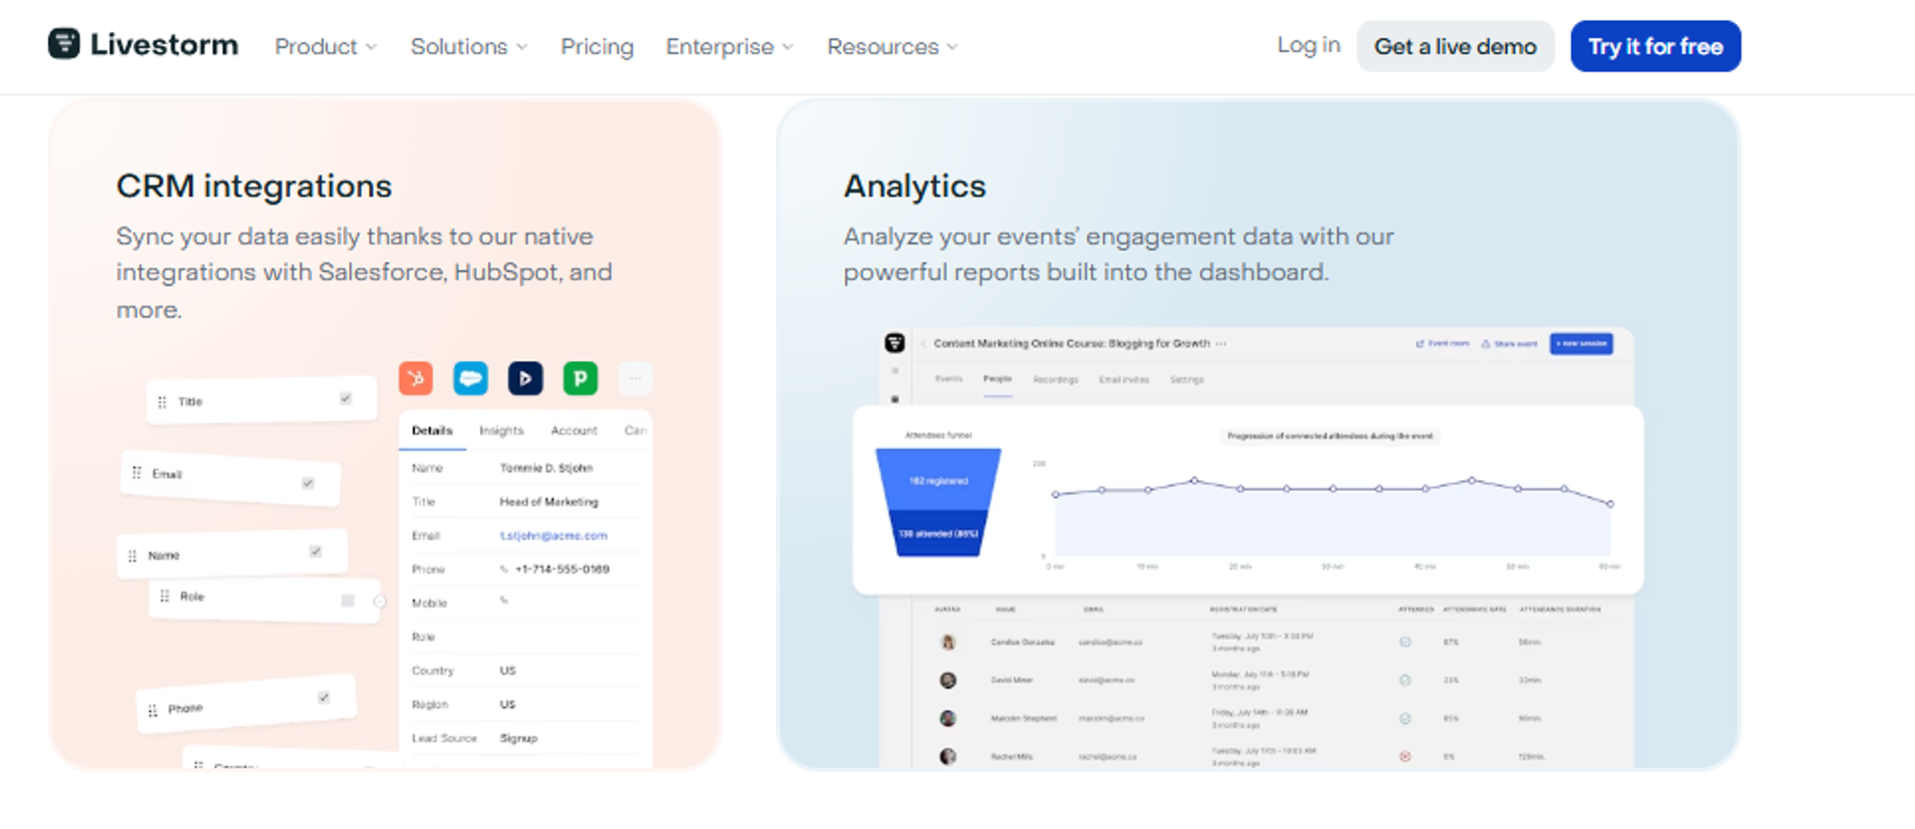Expand the Solutions dropdown menu
The height and width of the screenshot is (829, 1915).
[469, 47]
